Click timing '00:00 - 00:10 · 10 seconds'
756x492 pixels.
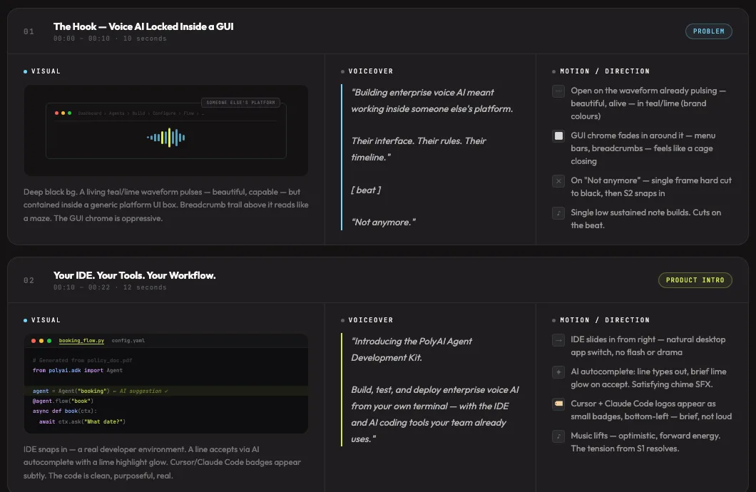click(110, 39)
